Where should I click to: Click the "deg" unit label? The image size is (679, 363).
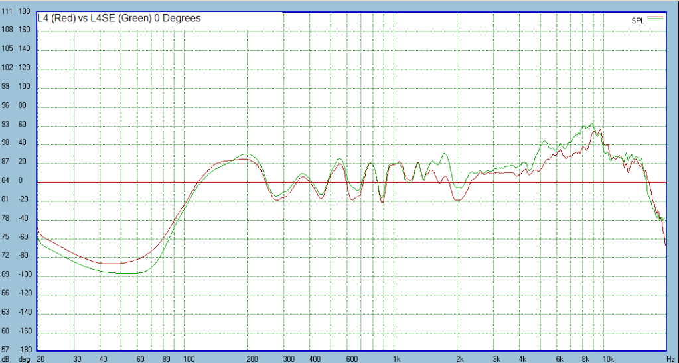pos(25,359)
